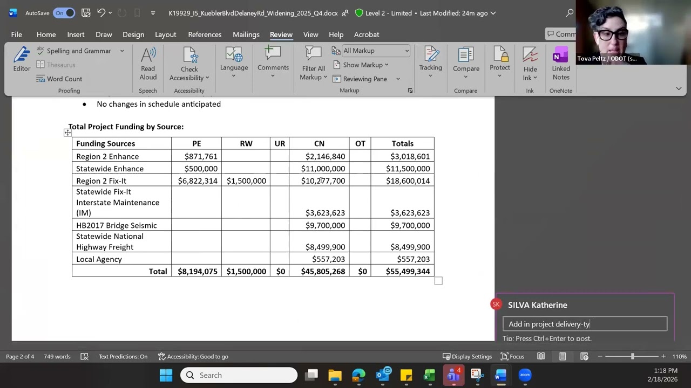
Task: Switch to the References tab
Action: click(205, 34)
